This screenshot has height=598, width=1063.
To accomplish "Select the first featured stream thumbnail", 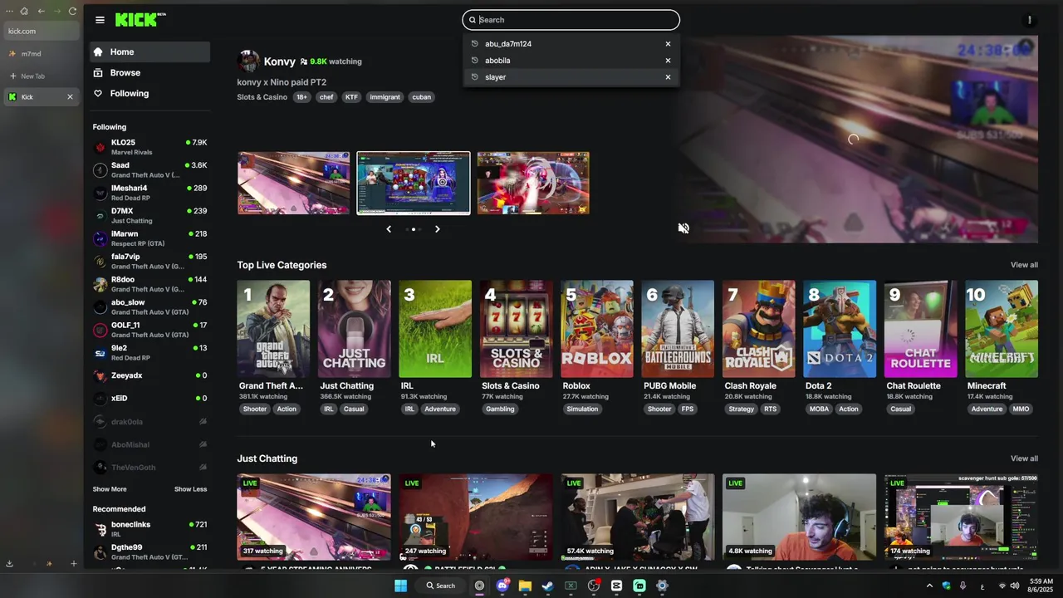I will [x=294, y=183].
